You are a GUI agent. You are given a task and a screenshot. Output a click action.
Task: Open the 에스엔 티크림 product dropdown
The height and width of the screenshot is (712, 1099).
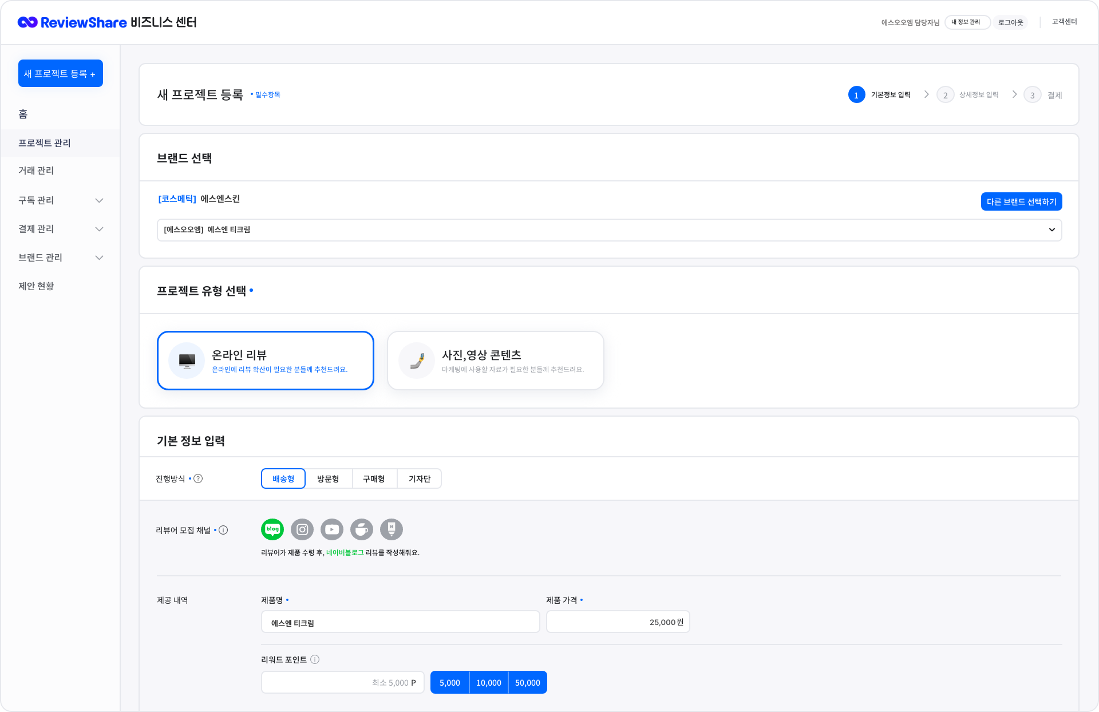(609, 230)
